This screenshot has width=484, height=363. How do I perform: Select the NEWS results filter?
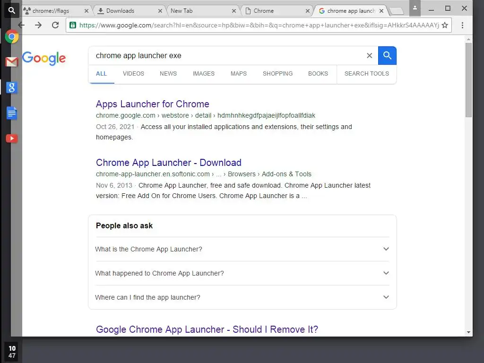click(168, 74)
